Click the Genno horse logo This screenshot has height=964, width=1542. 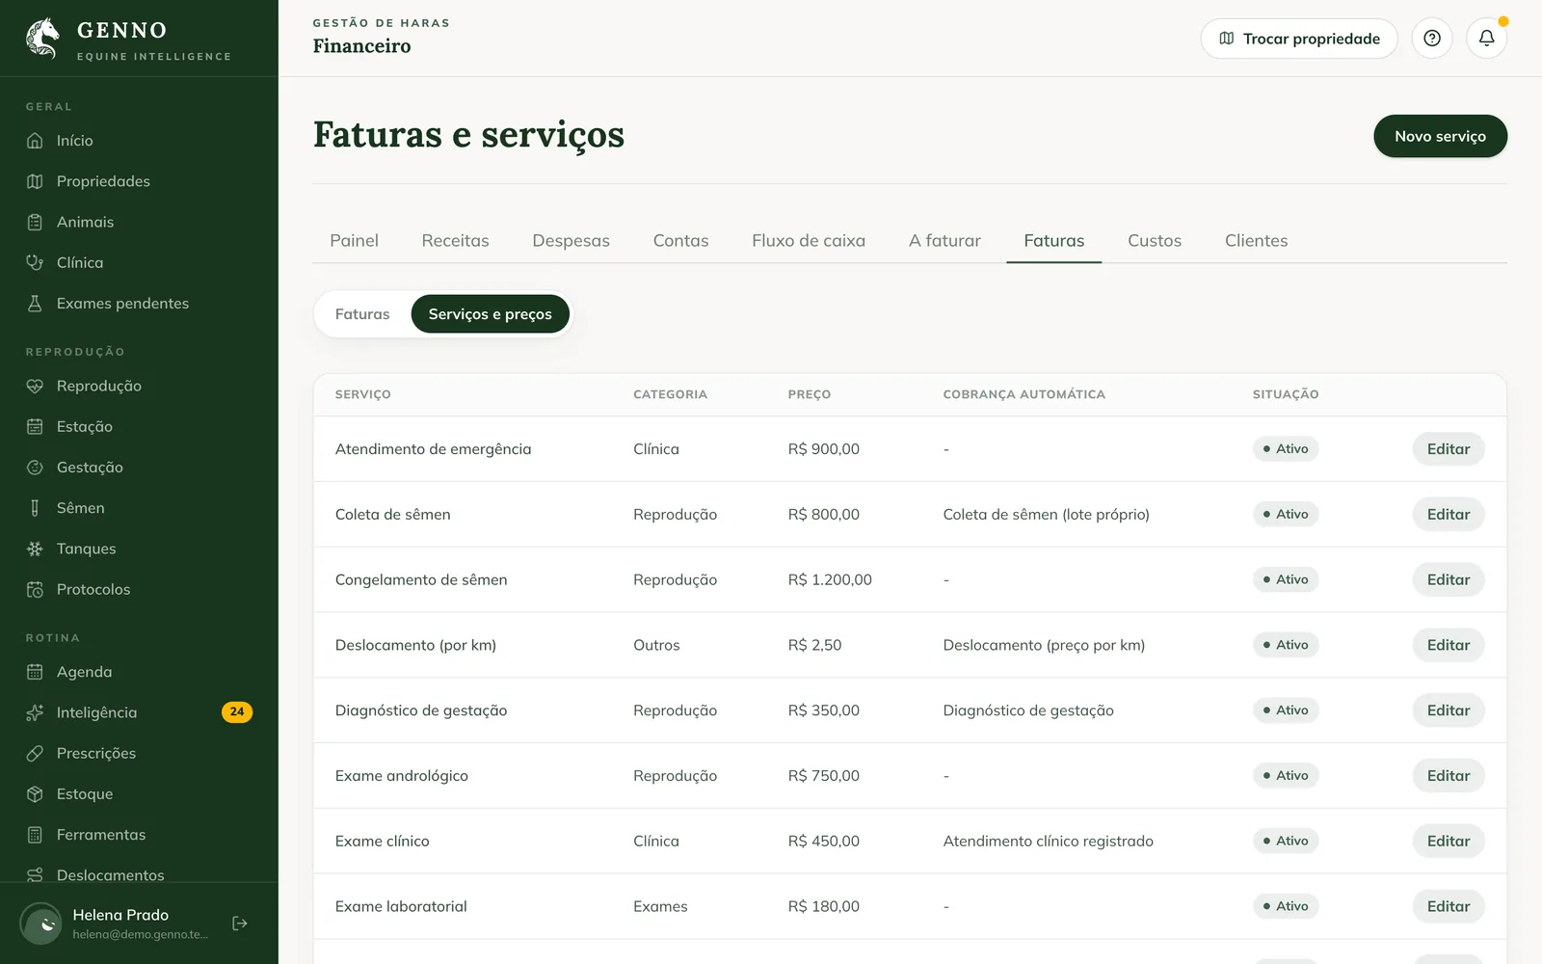click(42, 39)
